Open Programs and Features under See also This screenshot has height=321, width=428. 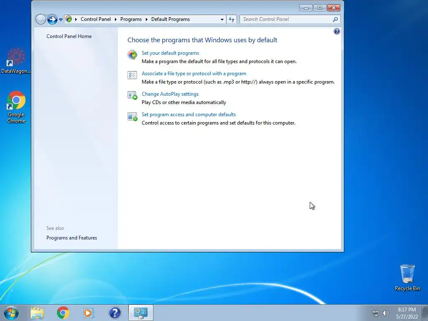71,238
